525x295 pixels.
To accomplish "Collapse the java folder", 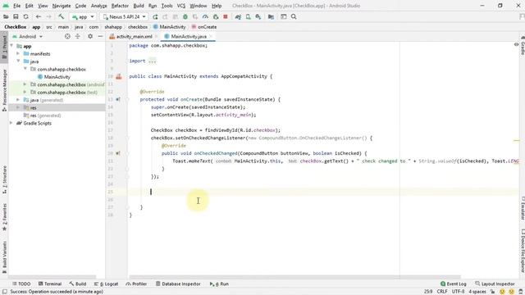I will [18, 61].
